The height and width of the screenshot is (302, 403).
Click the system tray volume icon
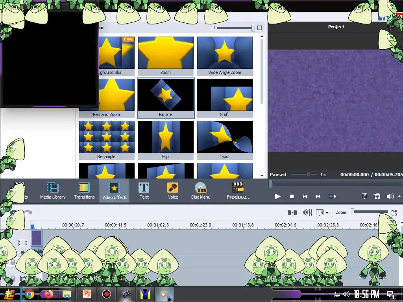click(346, 294)
